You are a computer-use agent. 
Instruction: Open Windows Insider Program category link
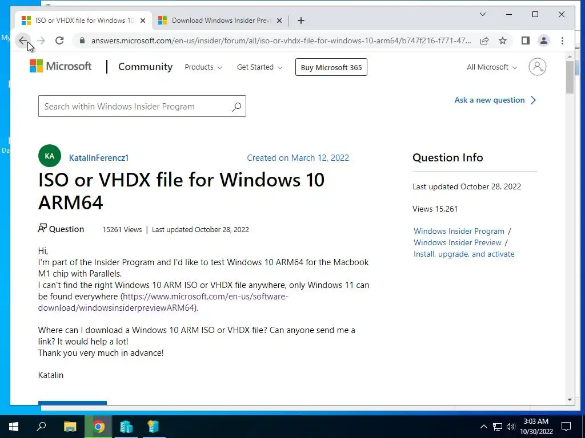[x=459, y=231]
